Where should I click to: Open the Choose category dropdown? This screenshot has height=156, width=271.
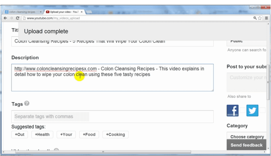247,137
